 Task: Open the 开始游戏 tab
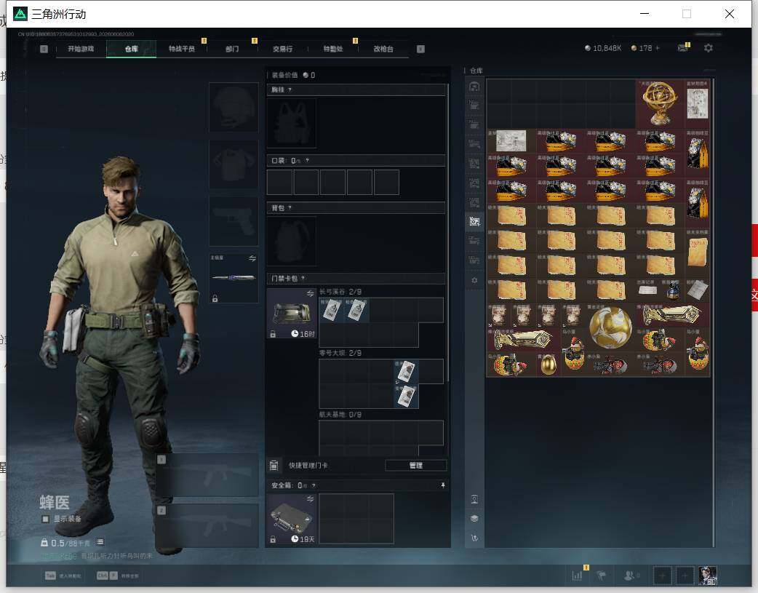tap(81, 49)
